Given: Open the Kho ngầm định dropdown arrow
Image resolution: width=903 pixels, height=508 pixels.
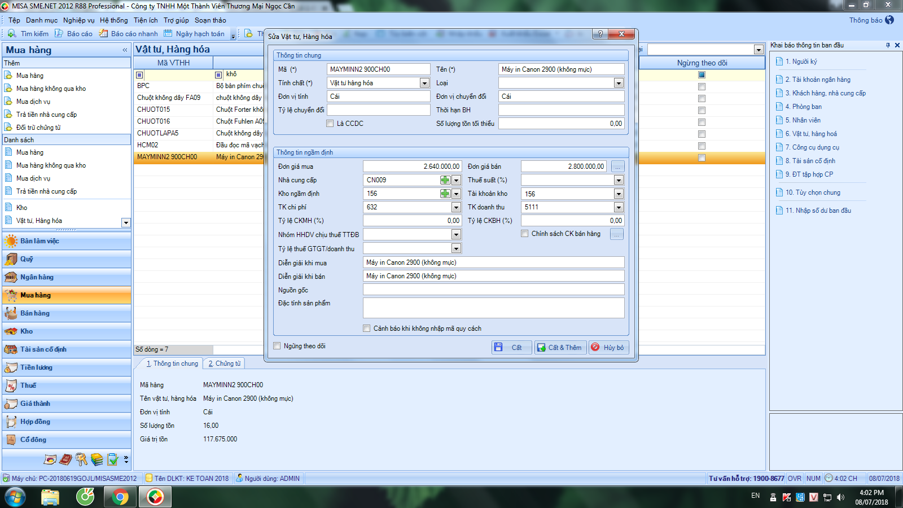Looking at the screenshot, I should click(456, 194).
